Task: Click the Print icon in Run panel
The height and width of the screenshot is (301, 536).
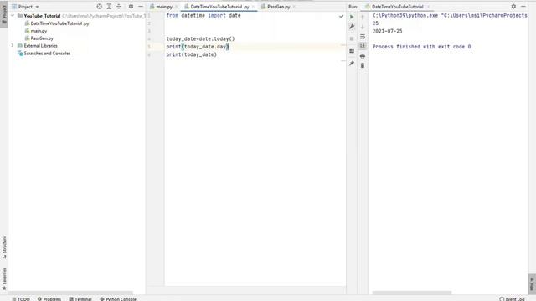Action: pos(363,56)
